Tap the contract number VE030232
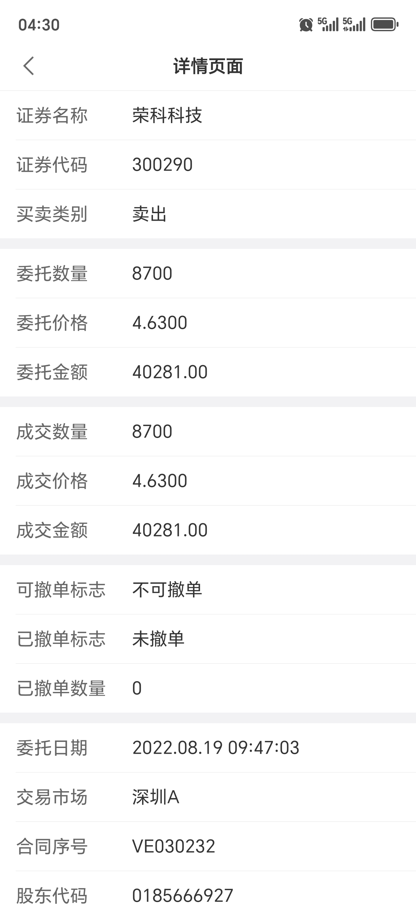The height and width of the screenshot is (918, 416). click(x=174, y=846)
